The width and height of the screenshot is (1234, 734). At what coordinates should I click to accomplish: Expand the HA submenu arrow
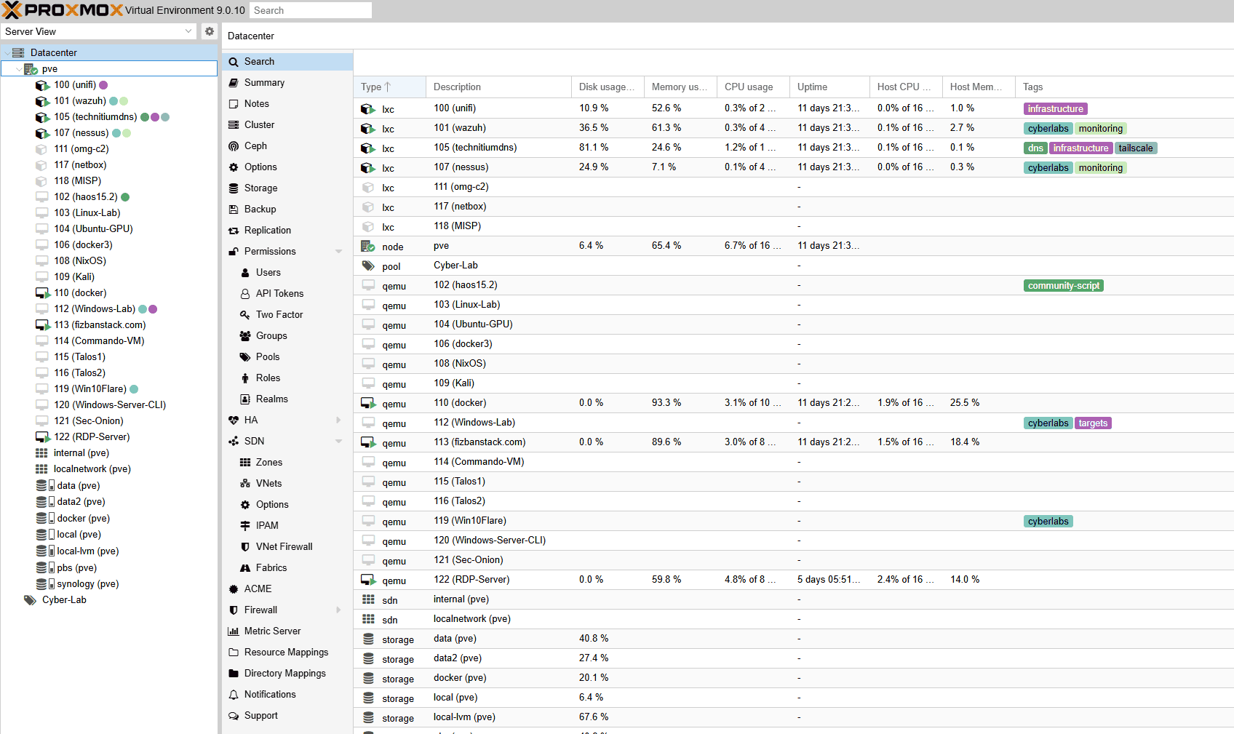[338, 420]
